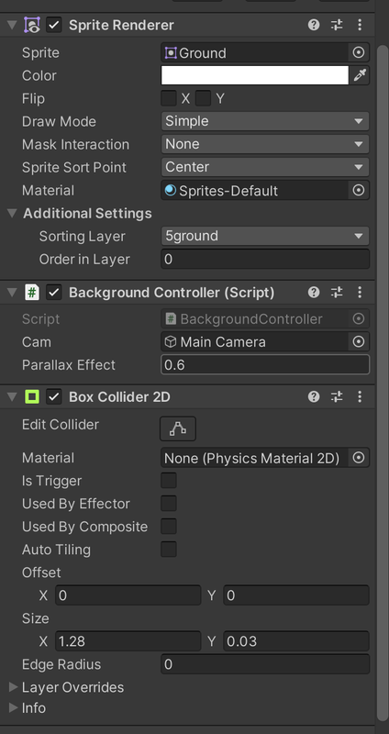Click the Color eyedropper picker icon

click(x=359, y=75)
